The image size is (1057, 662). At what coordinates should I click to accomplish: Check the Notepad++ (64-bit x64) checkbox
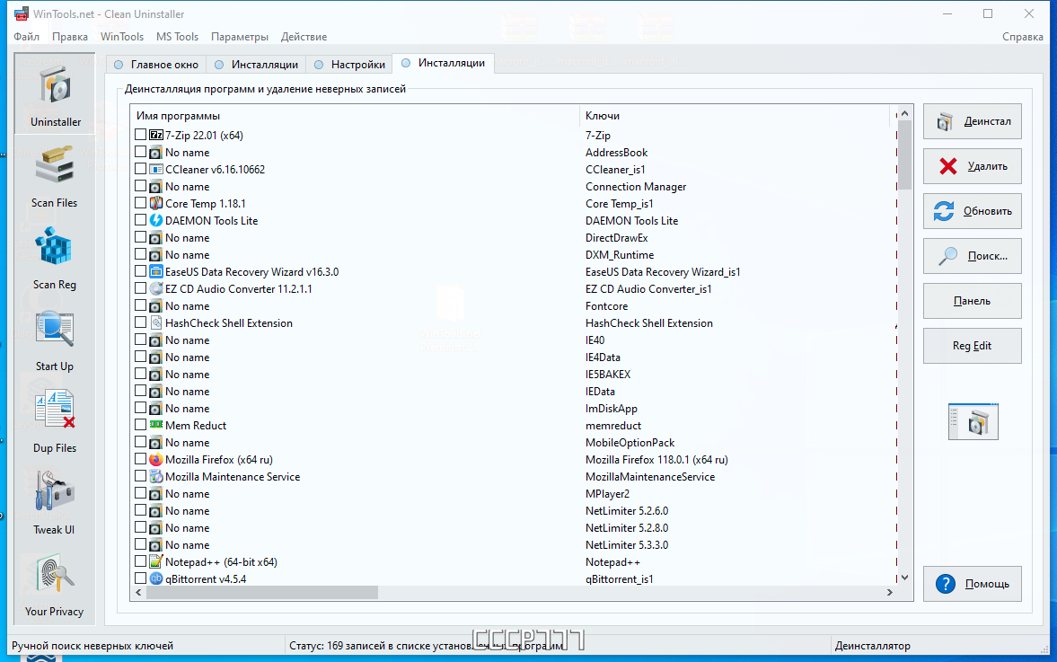[140, 560]
